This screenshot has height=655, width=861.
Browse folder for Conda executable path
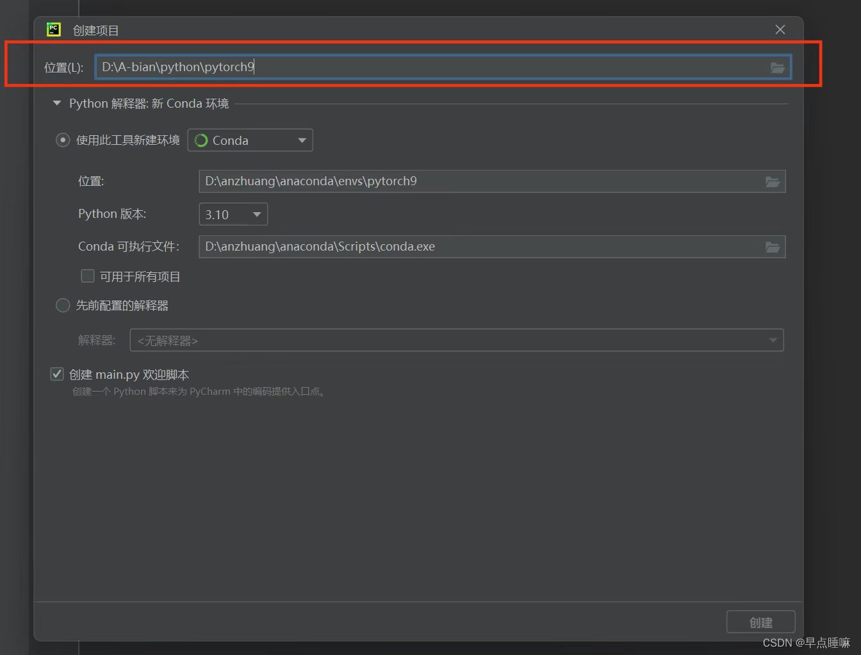coord(773,247)
